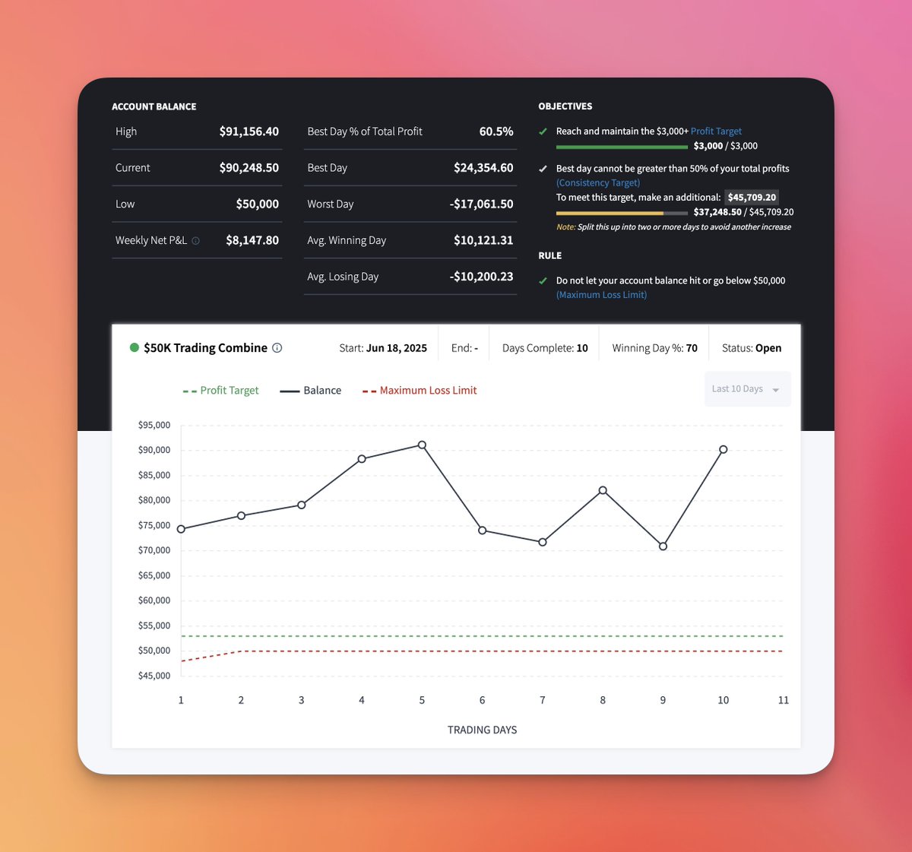The image size is (912, 852).
Task: Click the Days Complete: 10 field
Action: 545,348
